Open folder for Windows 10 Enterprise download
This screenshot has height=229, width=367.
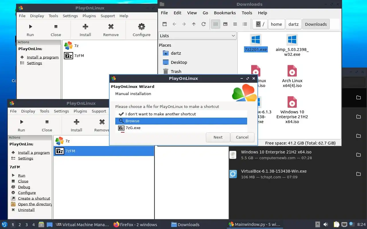pos(358,155)
